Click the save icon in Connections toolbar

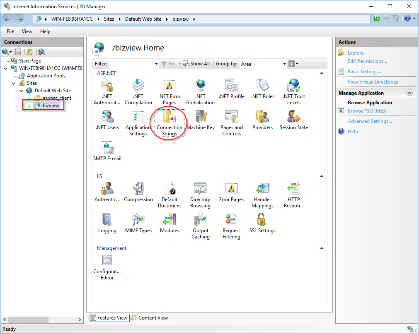tap(18, 52)
